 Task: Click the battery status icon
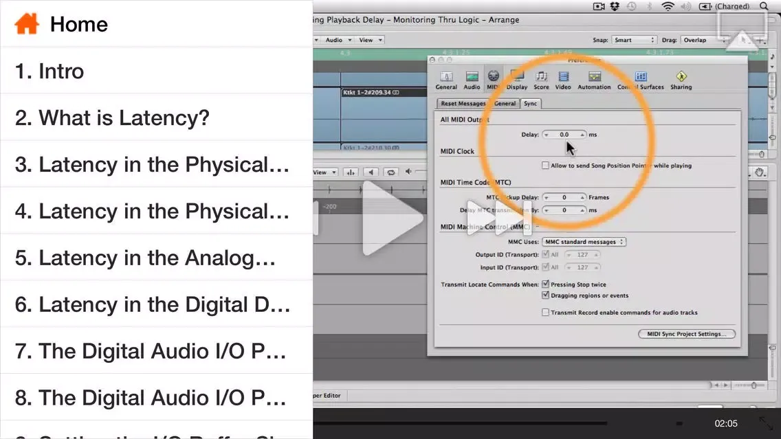[x=705, y=6]
